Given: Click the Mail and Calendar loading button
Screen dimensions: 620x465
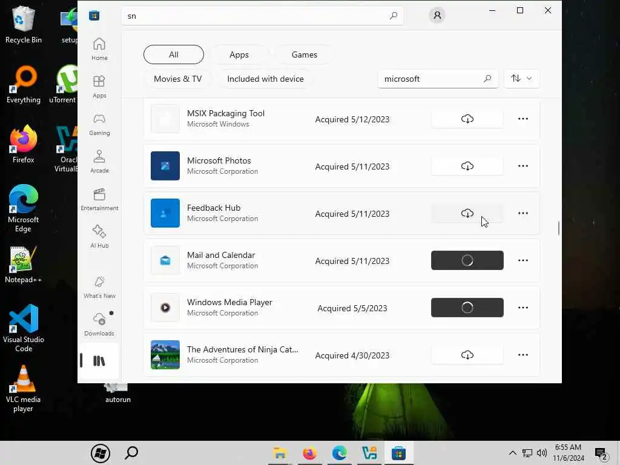Looking at the screenshot, I should pos(467,260).
